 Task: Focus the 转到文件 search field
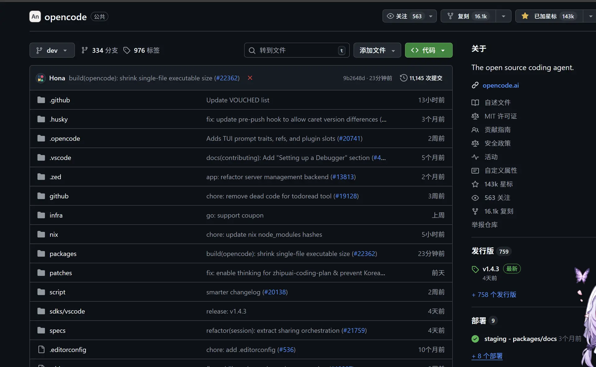[297, 50]
